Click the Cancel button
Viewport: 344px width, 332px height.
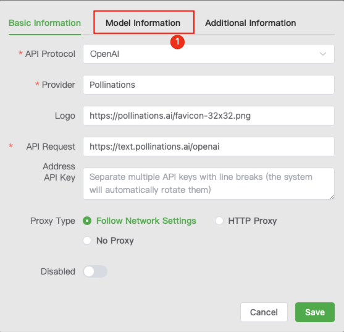click(x=264, y=312)
